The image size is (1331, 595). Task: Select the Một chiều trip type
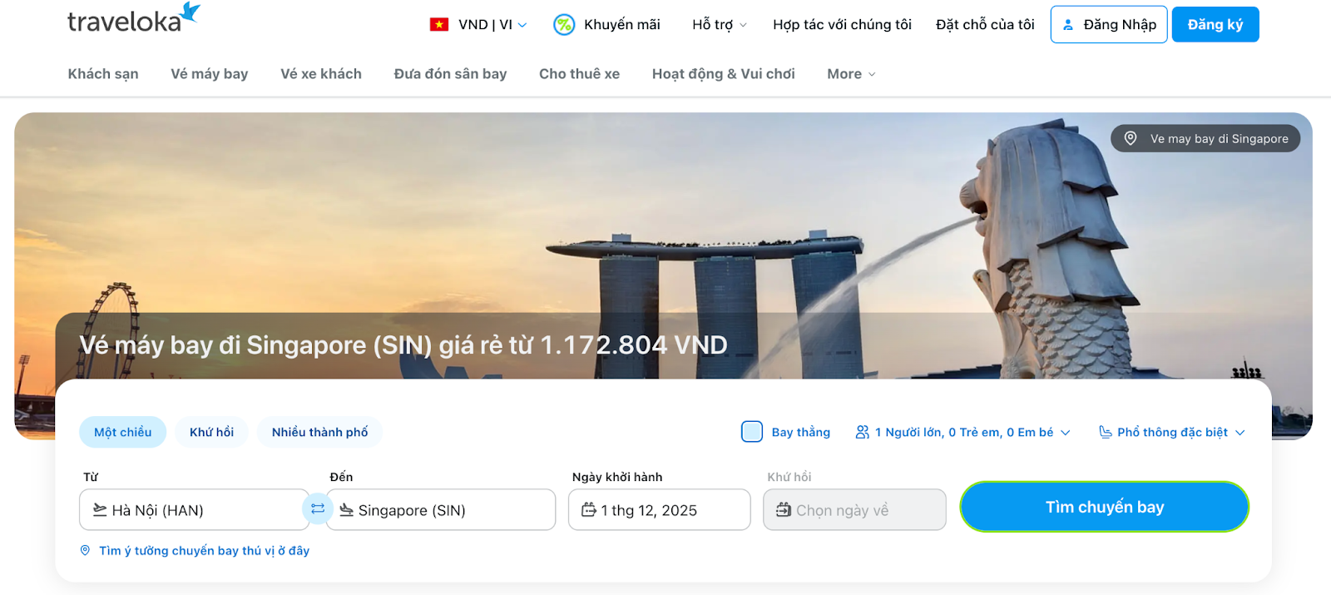[122, 432]
